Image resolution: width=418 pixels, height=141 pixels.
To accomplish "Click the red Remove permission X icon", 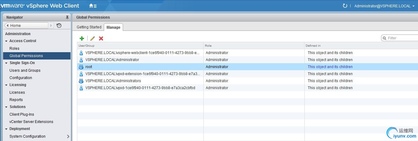I will (101, 38).
